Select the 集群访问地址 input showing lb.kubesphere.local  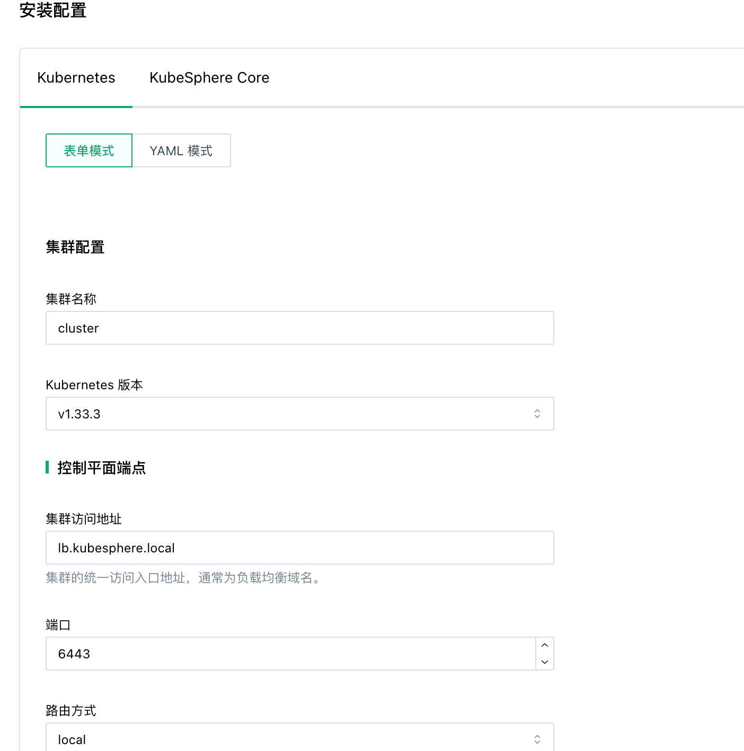299,548
